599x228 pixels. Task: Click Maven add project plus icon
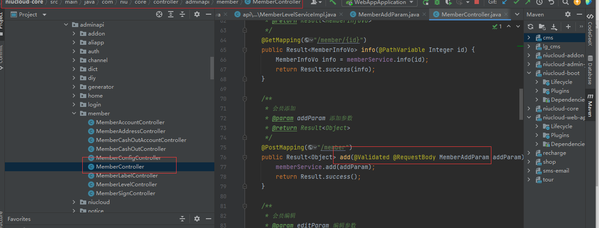coord(568,27)
